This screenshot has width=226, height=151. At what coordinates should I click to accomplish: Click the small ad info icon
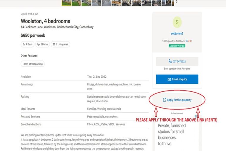196,116
